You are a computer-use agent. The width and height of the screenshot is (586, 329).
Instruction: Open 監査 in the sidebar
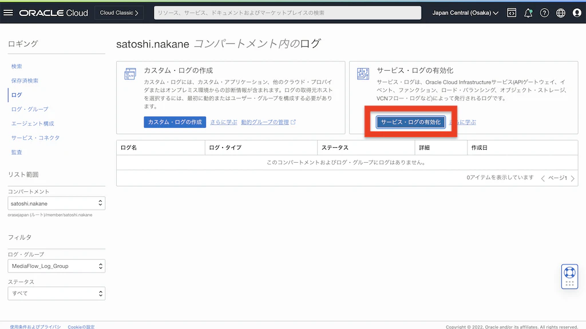click(x=17, y=152)
